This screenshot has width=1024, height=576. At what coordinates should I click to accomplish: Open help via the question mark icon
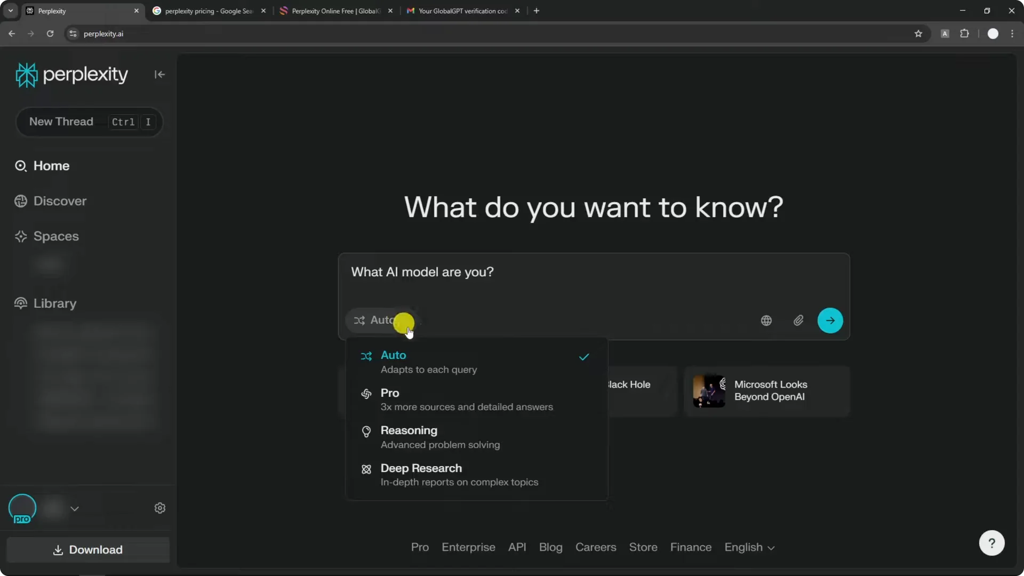[x=992, y=542]
